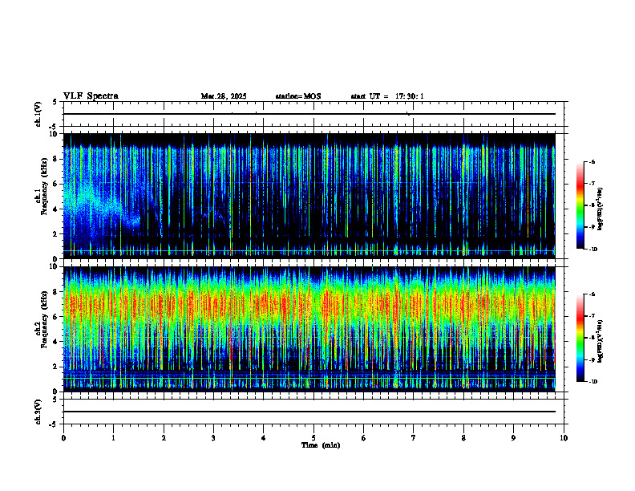Click the ch.1 voltage waveform trace

309,114
